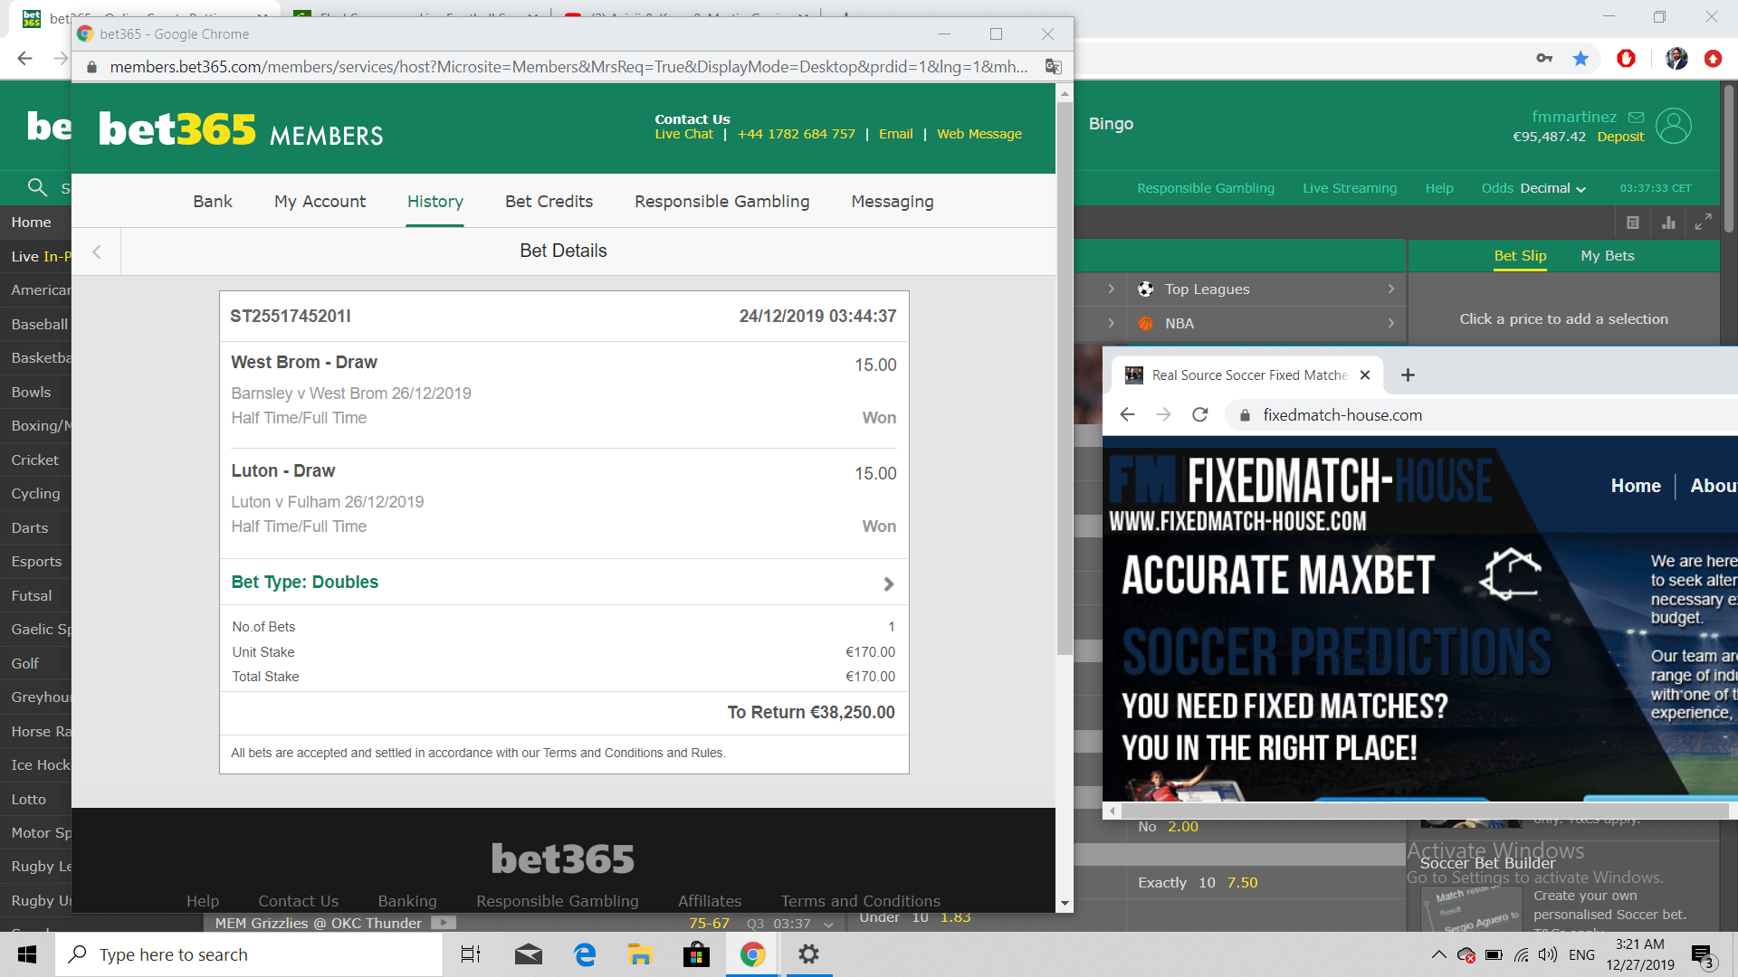1738x977 pixels.
Task: Click the user account avatar icon
Action: [1674, 126]
